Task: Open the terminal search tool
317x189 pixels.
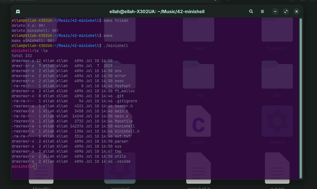Action: click(x=251, y=11)
